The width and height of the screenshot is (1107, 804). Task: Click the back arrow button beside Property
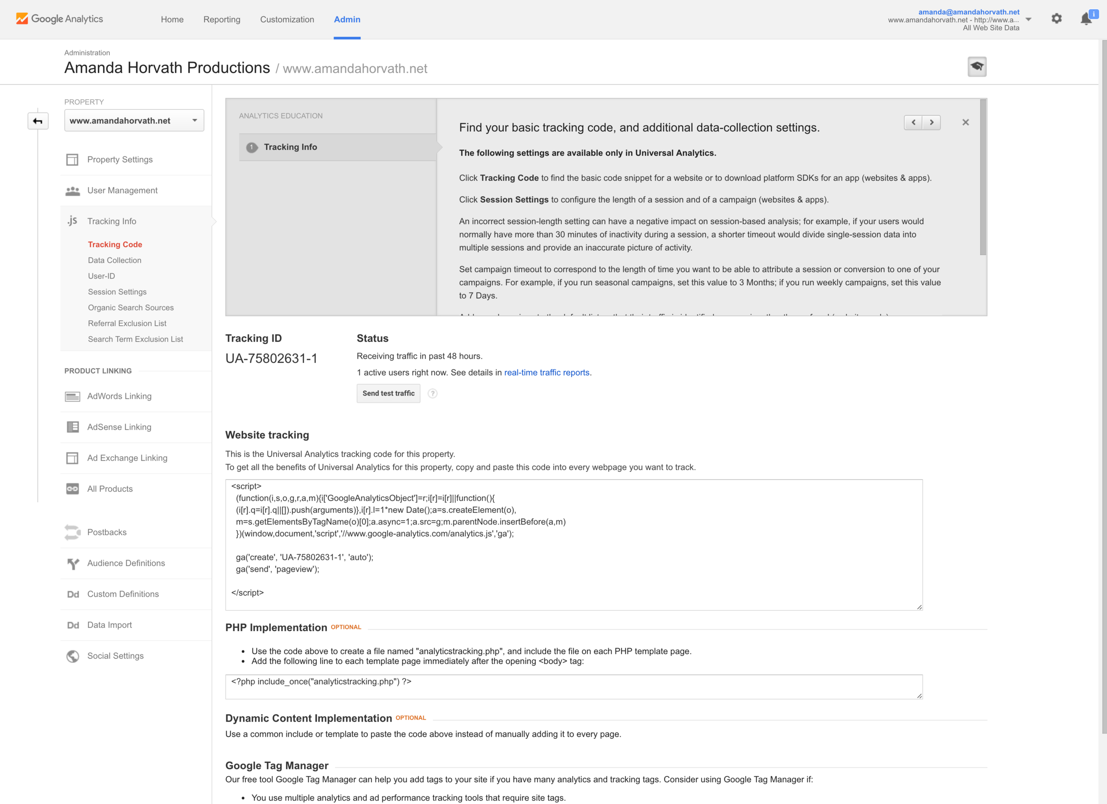pos(38,121)
